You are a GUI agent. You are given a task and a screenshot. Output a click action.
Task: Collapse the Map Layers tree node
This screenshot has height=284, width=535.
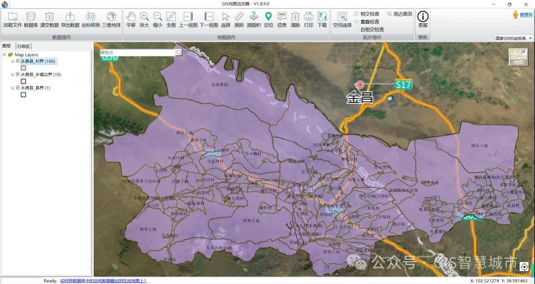4,55
